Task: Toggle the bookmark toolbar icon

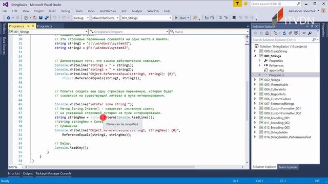Action: pyautogui.click(x=234, y=18)
